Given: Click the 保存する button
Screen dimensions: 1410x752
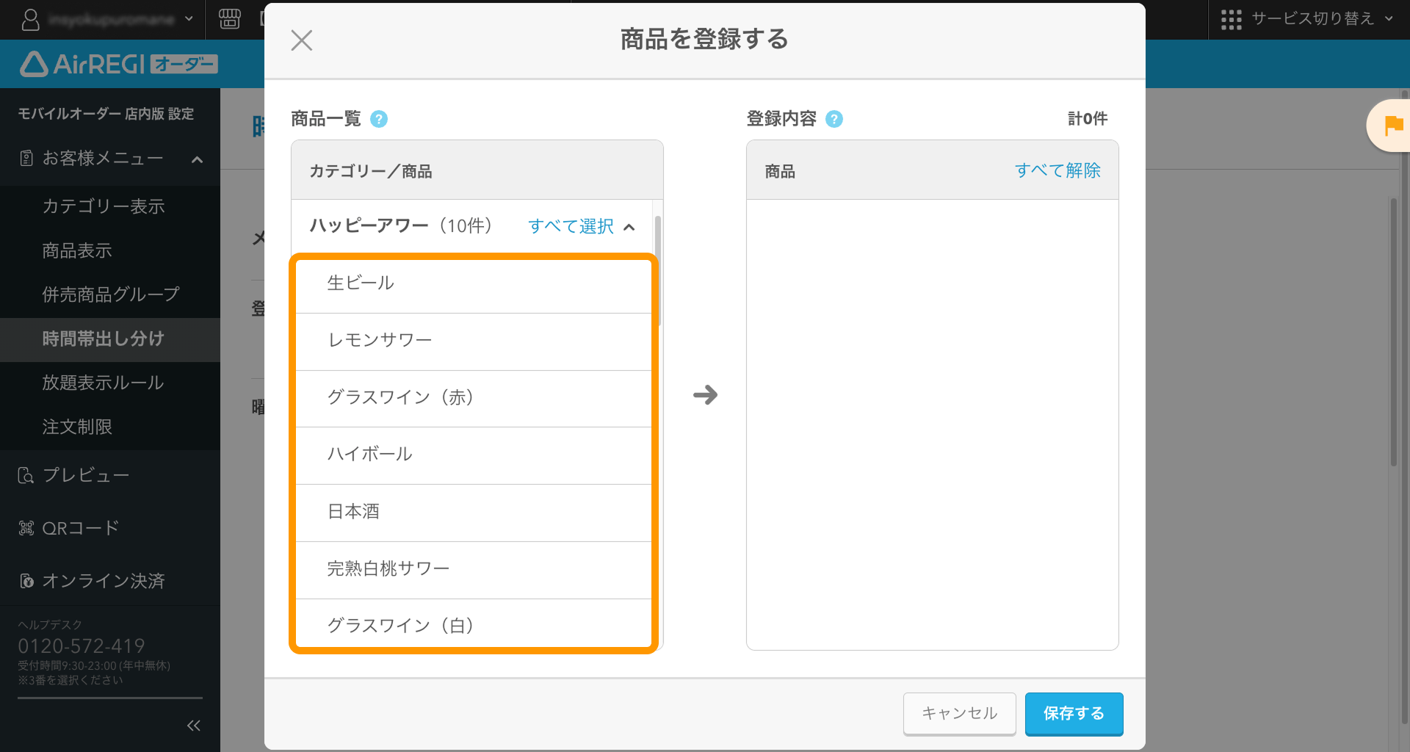Looking at the screenshot, I should pyautogui.click(x=1074, y=713).
